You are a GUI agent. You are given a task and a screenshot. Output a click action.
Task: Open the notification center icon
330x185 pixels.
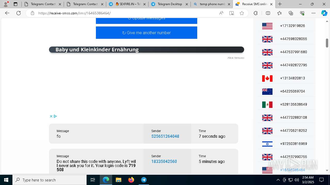321,180
